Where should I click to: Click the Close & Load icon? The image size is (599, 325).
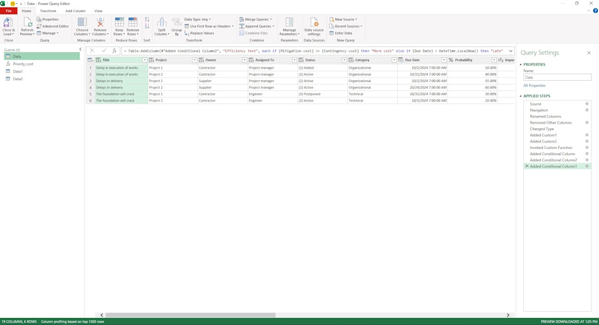(x=8, y=23)
